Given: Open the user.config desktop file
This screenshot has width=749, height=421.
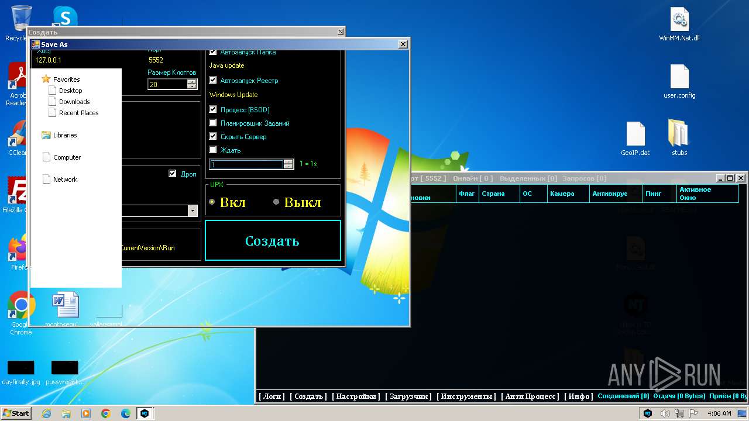Looking at the screenshot, I should [679, 82].
